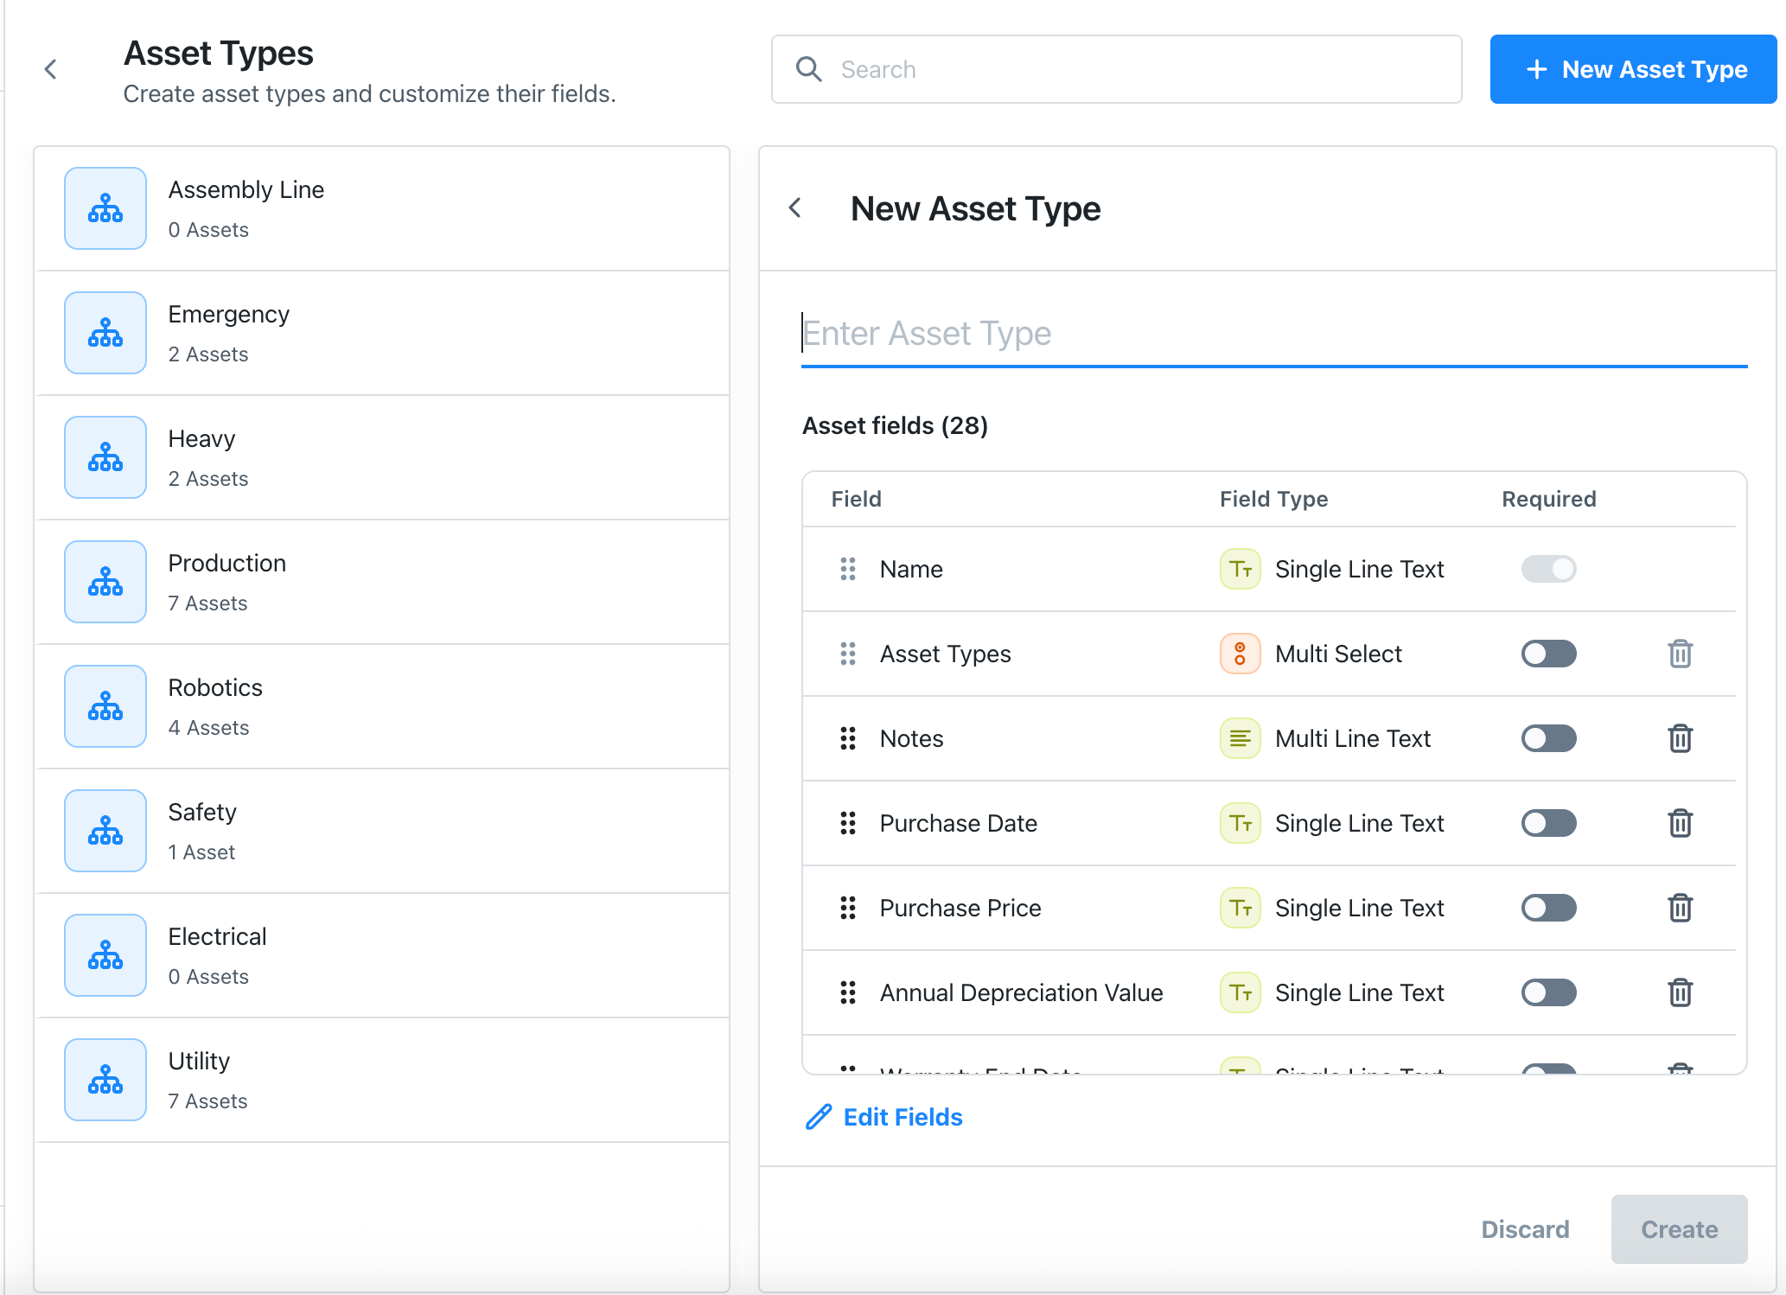Click the Field column header
The height and width of the screenshot is (1295, 1786).
pos(856,499)
